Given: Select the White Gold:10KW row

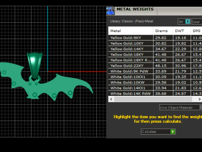Looking at the screenshot, I should coord(155,82).
